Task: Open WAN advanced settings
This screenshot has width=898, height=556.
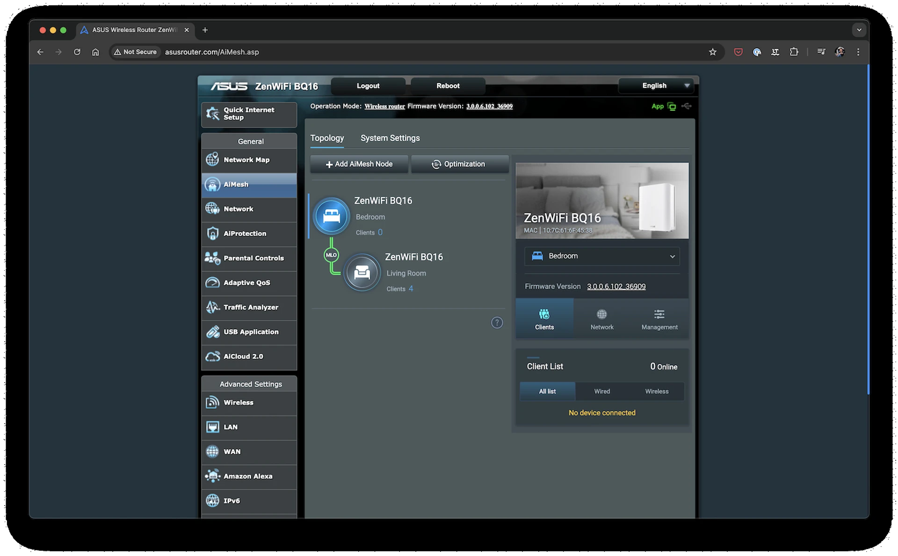Action: (249, 452)
